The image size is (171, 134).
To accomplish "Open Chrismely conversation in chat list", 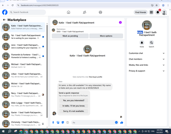I will click(x=23, y=123).
